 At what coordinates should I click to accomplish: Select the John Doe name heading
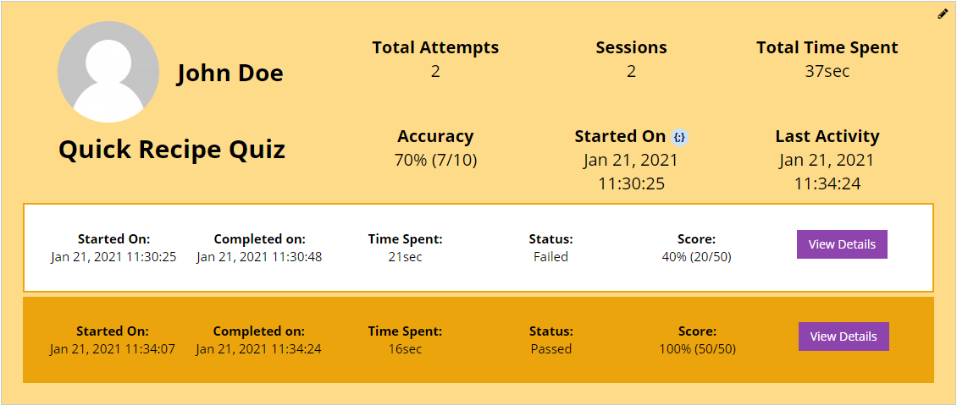(230, 73)
